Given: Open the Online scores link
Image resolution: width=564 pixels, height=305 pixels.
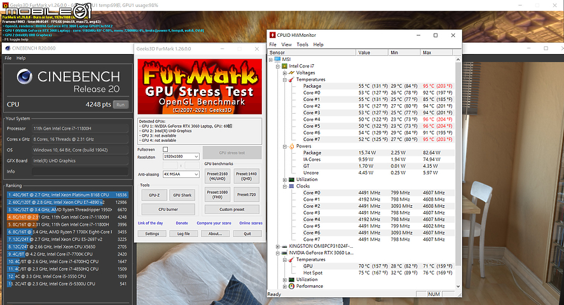Looking at the screenshot, I should [x=251, y=223].
